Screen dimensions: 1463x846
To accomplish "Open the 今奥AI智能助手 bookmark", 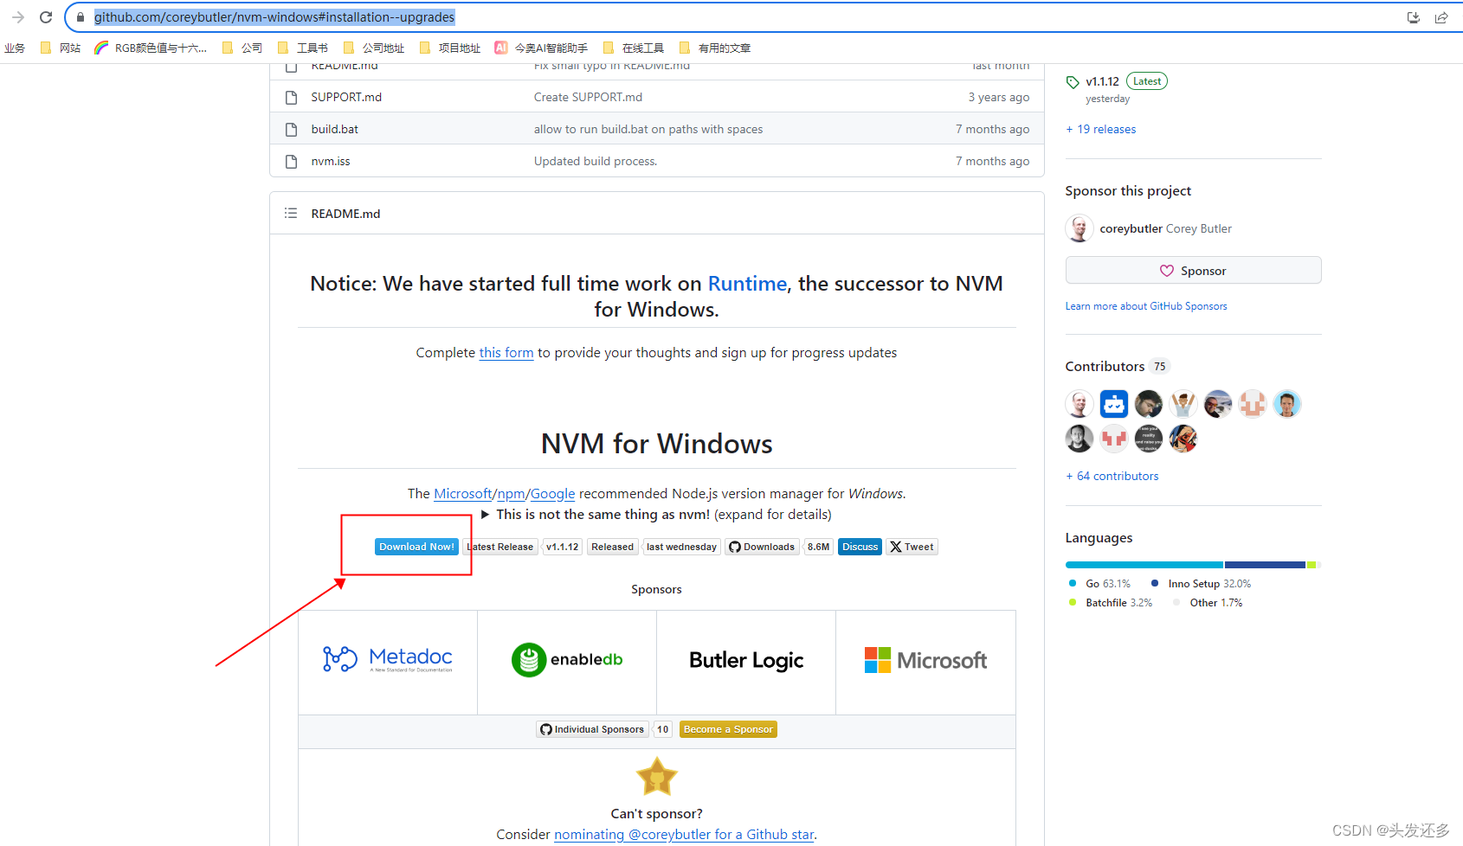I will tap(541, 48).
